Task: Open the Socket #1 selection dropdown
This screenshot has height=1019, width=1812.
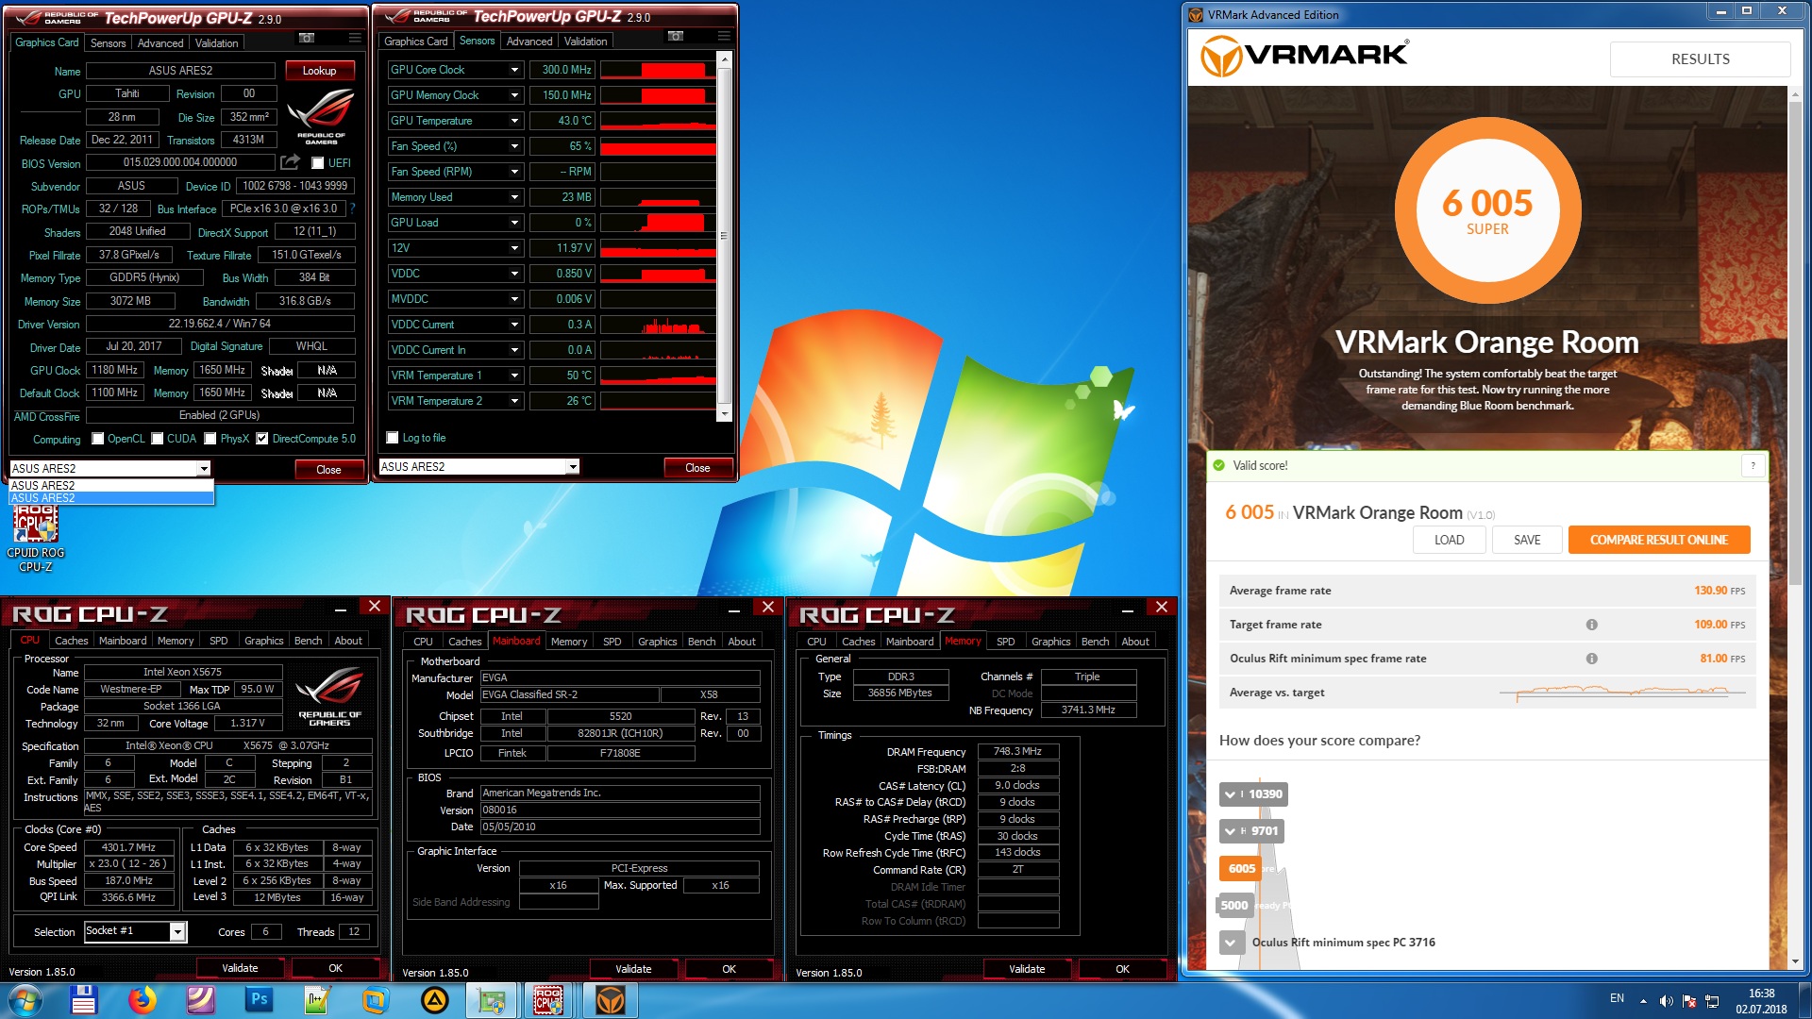Action: coord(176,932)
